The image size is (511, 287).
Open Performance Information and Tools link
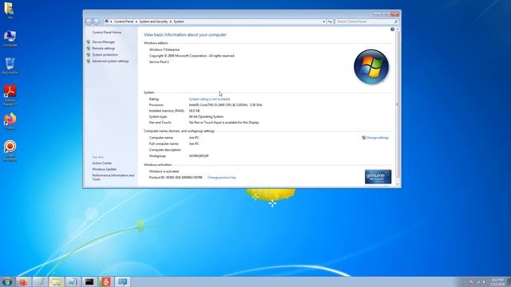coord(113,177)
